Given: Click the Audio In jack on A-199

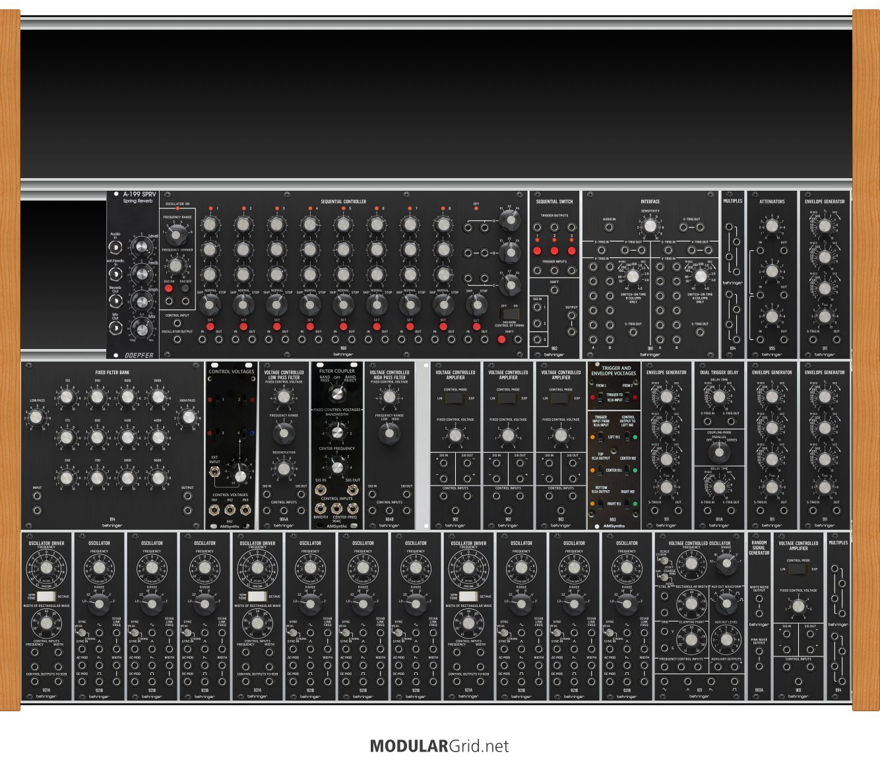Looking at the screenshot, I should (115, 247).
